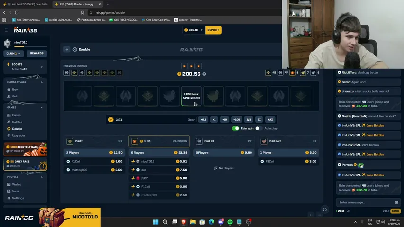Open Upgrader in the Games sidebar
This screenshot has height=227, width=404.
click(18, 135)
